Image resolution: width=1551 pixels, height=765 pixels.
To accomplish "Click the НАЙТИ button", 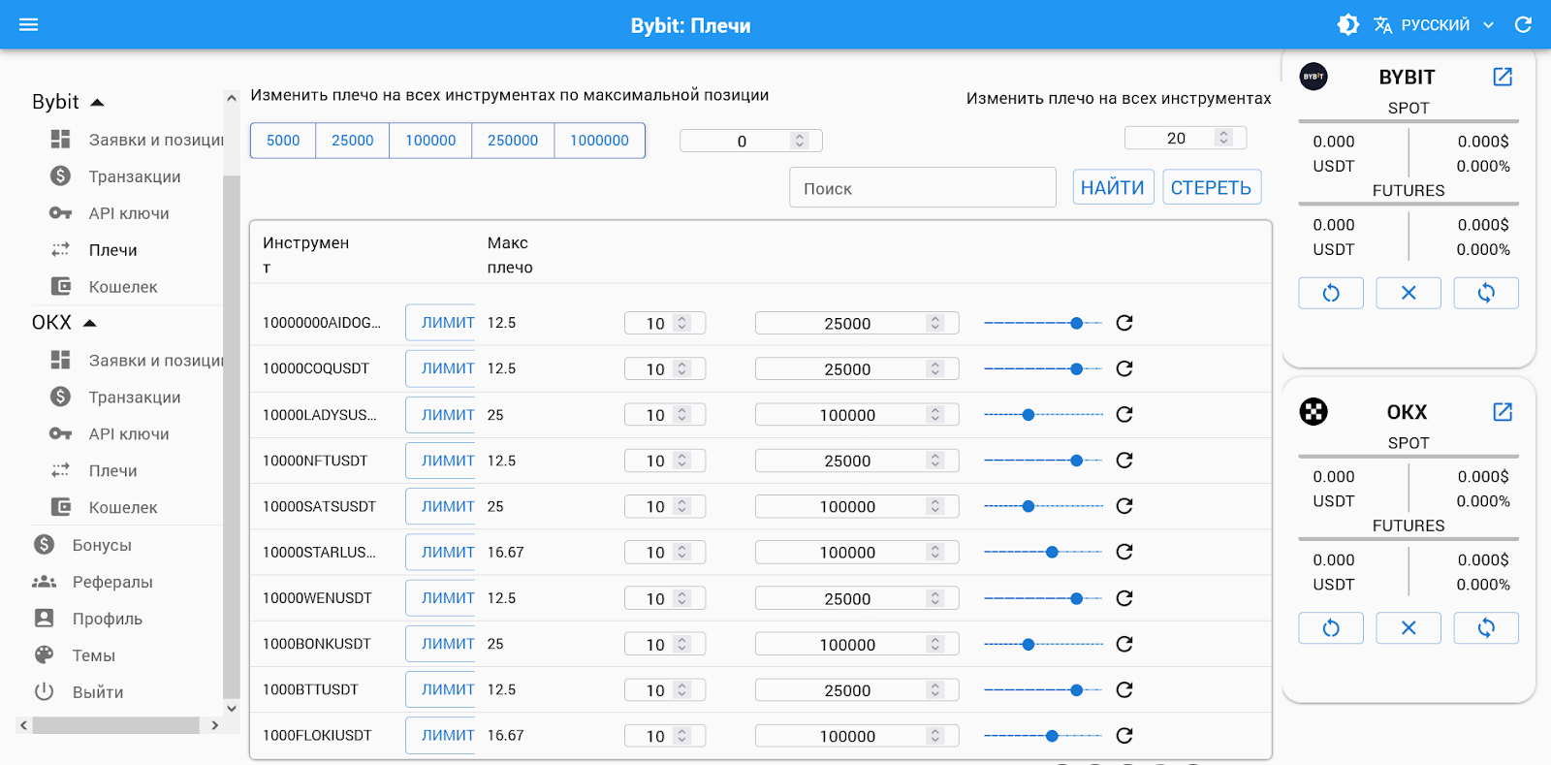I will (x=1113, y=187).
